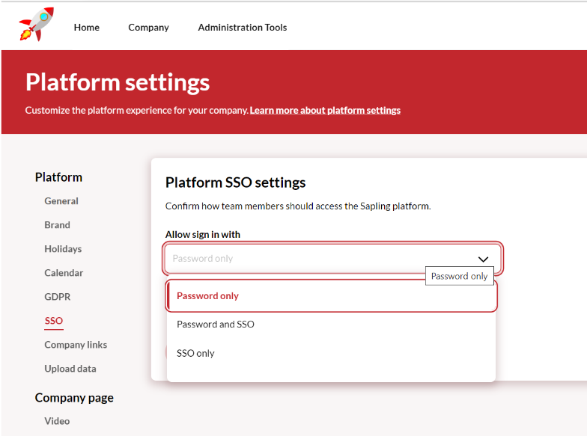Collapse dropdown using the chevron arrow

tap(483, 259)
